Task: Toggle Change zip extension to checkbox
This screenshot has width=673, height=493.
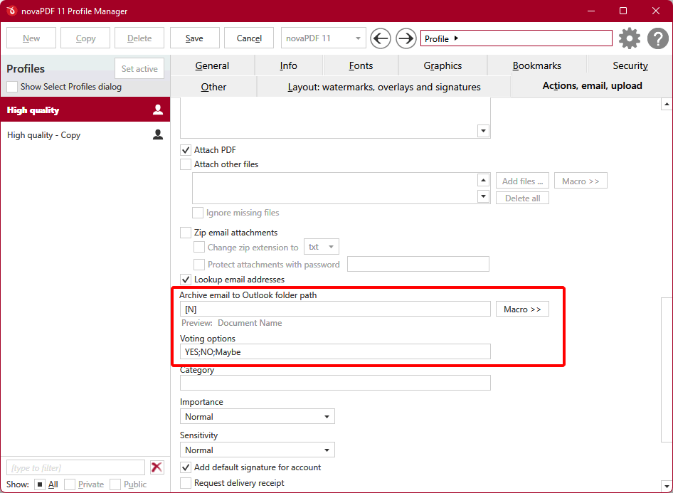Action: pos(198,247)
